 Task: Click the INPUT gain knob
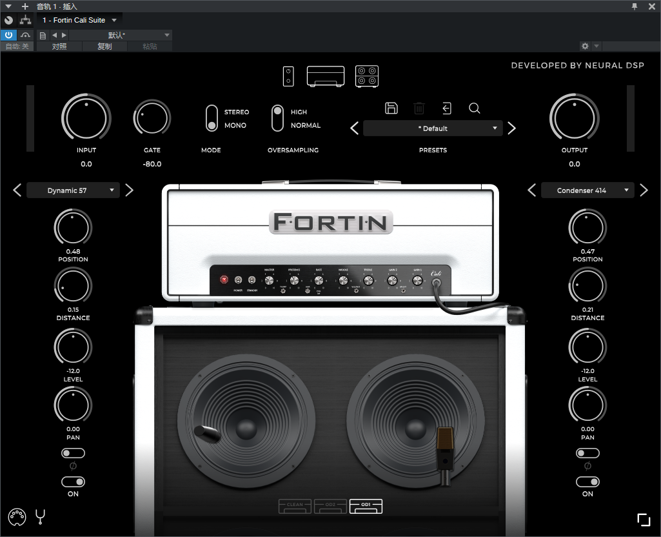click(x=86, y=119)
